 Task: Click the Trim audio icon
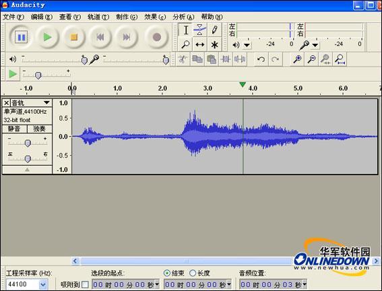226,59
